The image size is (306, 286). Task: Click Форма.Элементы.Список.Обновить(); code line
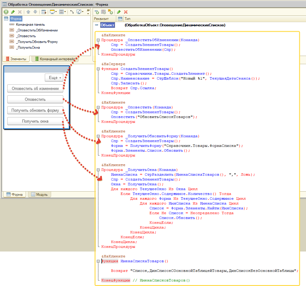click(x=150, y=151)
